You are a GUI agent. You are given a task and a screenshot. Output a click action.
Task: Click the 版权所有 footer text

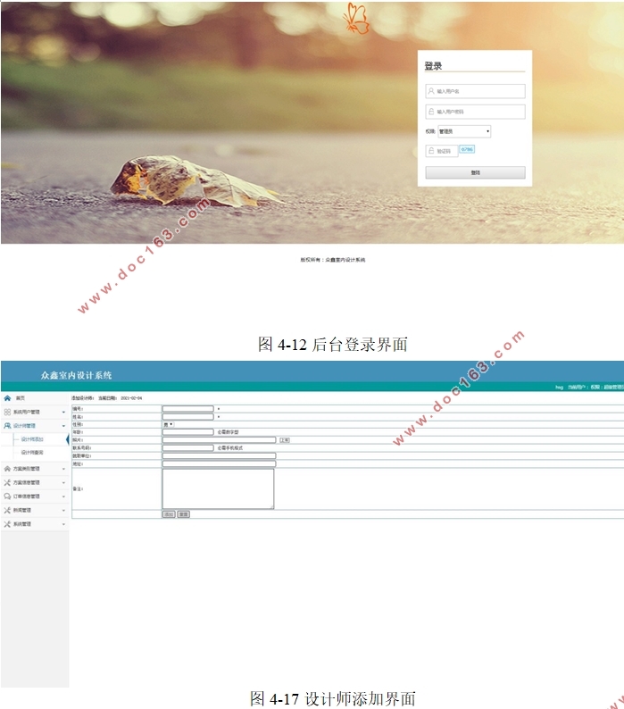click(x=333, y=260)
